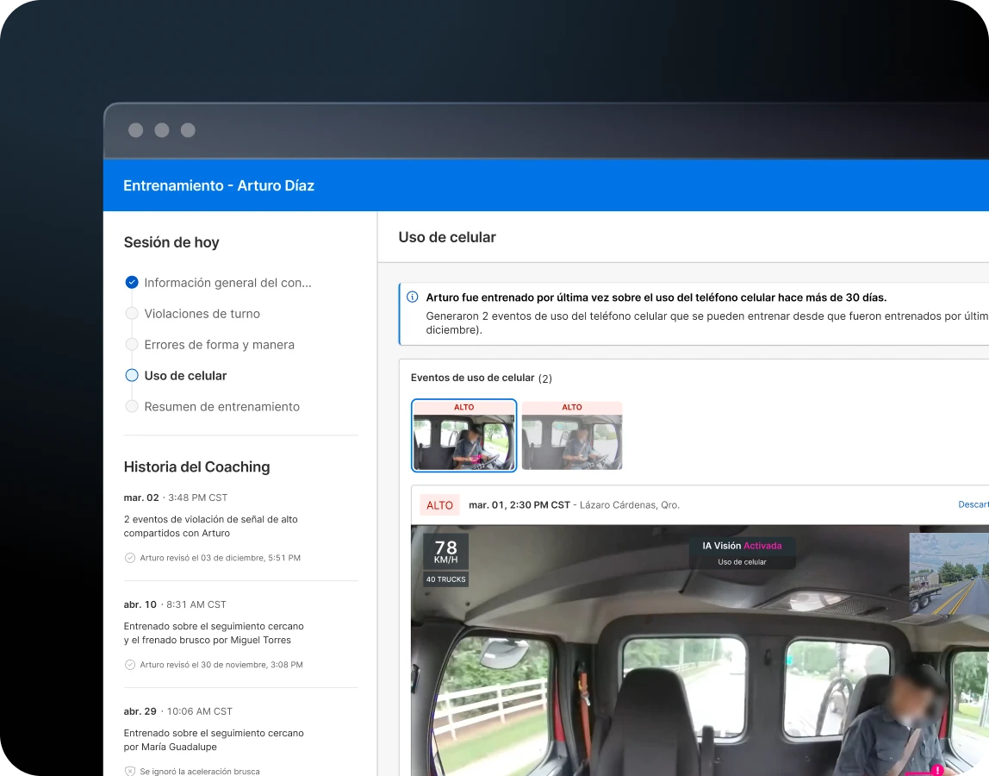Click the pink exclamation alert marker on video
This screenshot has height=776, width=989.
tap(936, 769)
